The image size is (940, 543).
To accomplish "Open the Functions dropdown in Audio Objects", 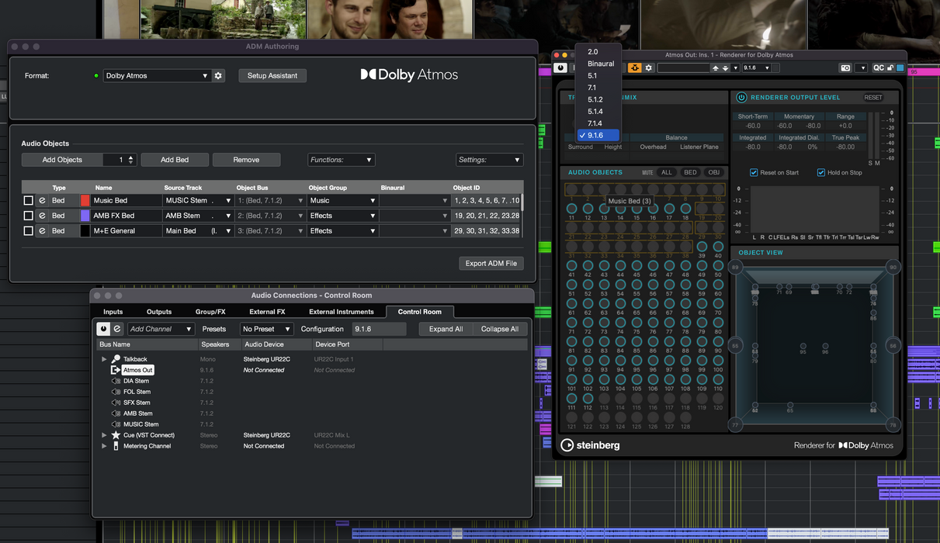I will pyautogui.click(x=341, y=160).
